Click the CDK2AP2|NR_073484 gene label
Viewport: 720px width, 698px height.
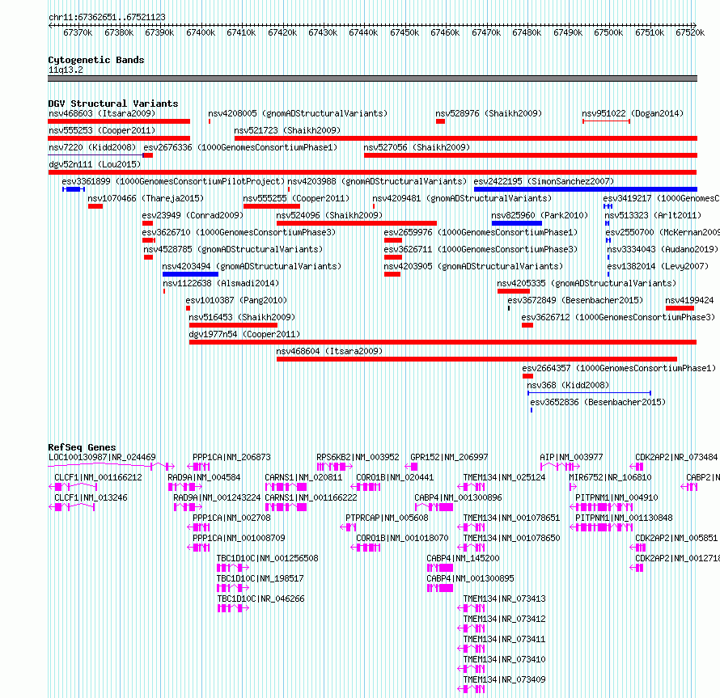pyautogui.click(x=676, y=457)
